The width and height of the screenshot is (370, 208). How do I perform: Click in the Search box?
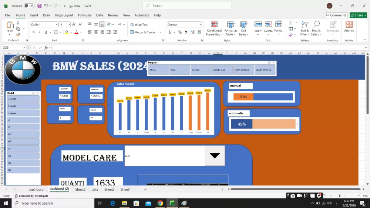click(x=187, y=6)
